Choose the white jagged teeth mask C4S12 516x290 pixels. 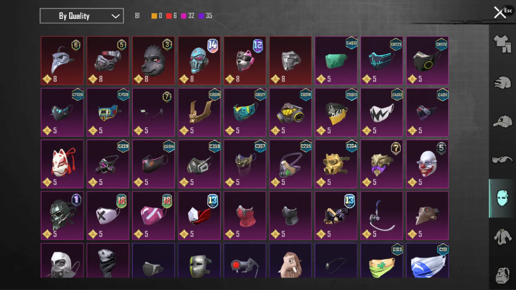pos(382,112)
